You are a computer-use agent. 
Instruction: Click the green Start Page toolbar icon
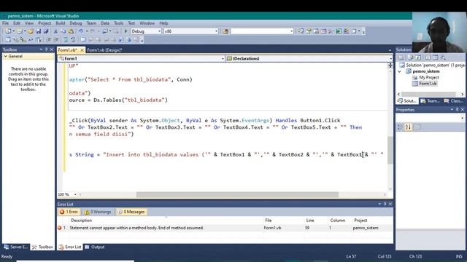click(339, 31)
